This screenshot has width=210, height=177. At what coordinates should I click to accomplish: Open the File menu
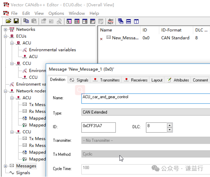click(x=14, y=13)
